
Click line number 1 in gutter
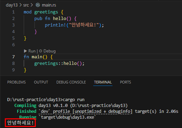pos(13,12)
